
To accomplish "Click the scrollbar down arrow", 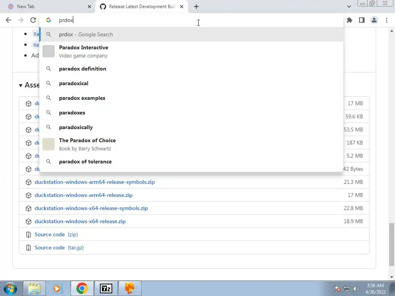I will 392,277.
